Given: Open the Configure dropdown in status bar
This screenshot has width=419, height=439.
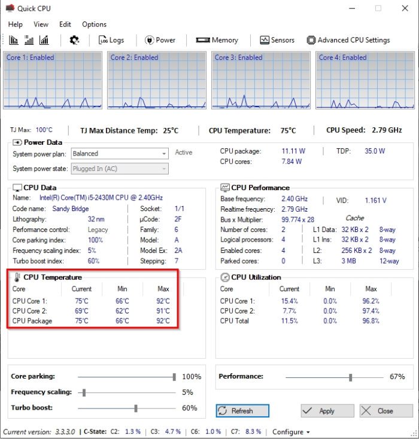Looking at the screenshot, I should [291, 432].
